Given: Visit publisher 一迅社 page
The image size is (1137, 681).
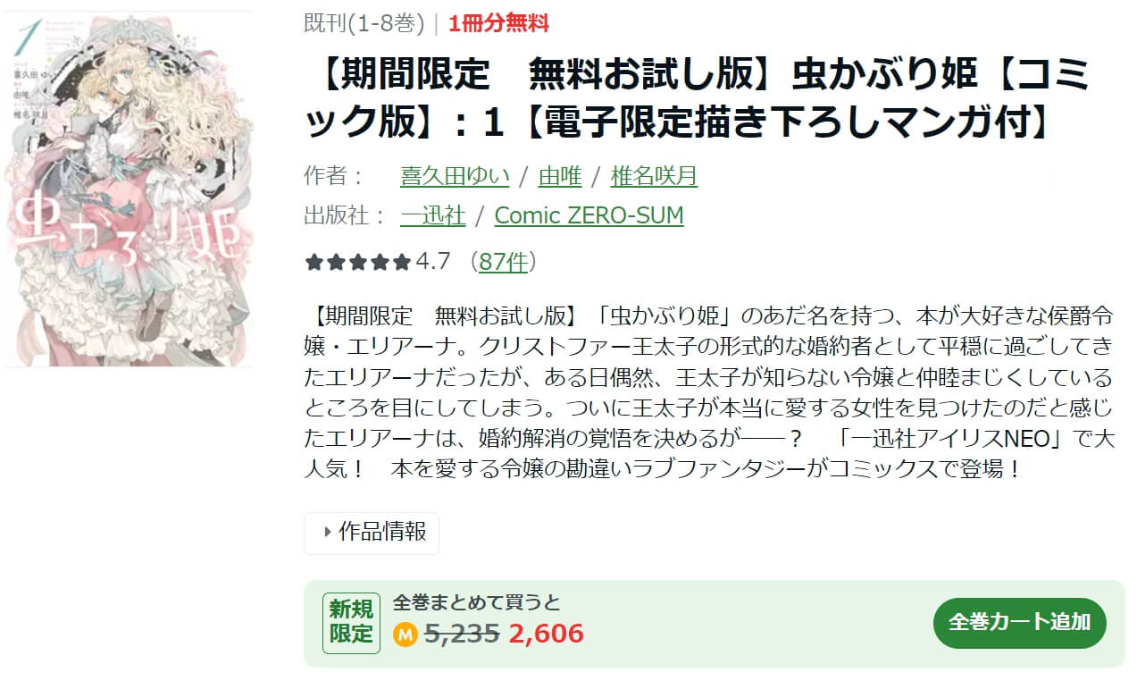Looking at the screenshot, I should coord(432,215).
